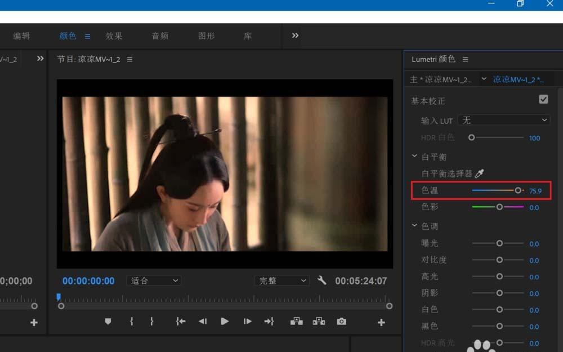563x352 pixels.
Task: Click the Play button to start playback
Action: [225, 321]
